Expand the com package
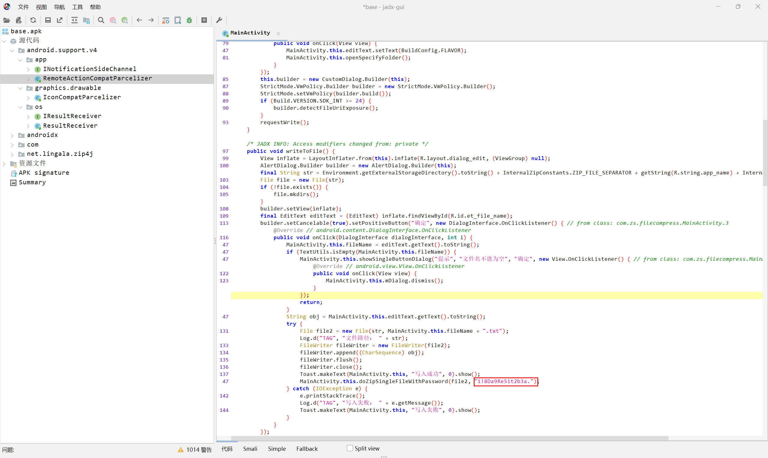Screen dimensions: 768x458 pyautogui.click(x=12, y=145)
